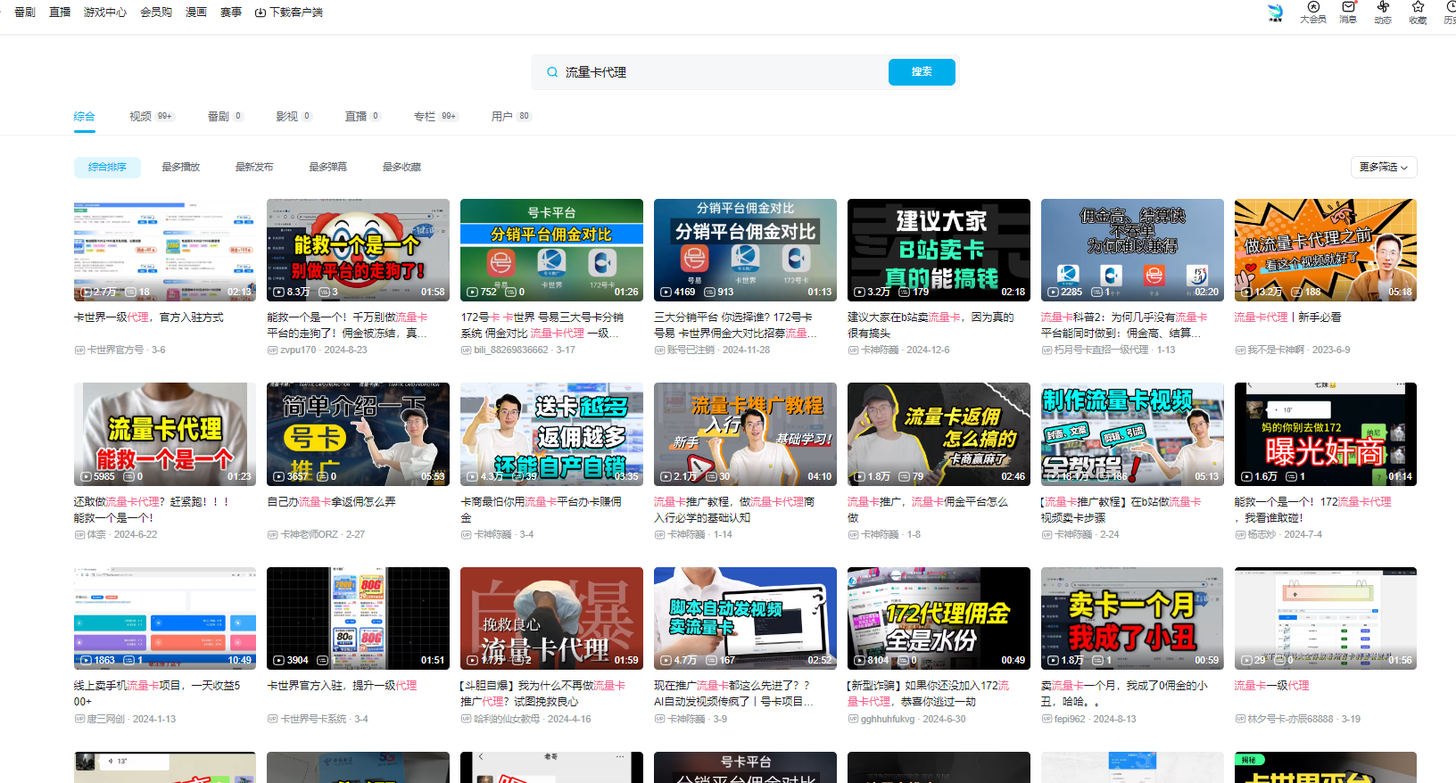This screenshot has width=1456, height=783.
Task: Open 会员购 in top navigation
Action: click(156, 12)
